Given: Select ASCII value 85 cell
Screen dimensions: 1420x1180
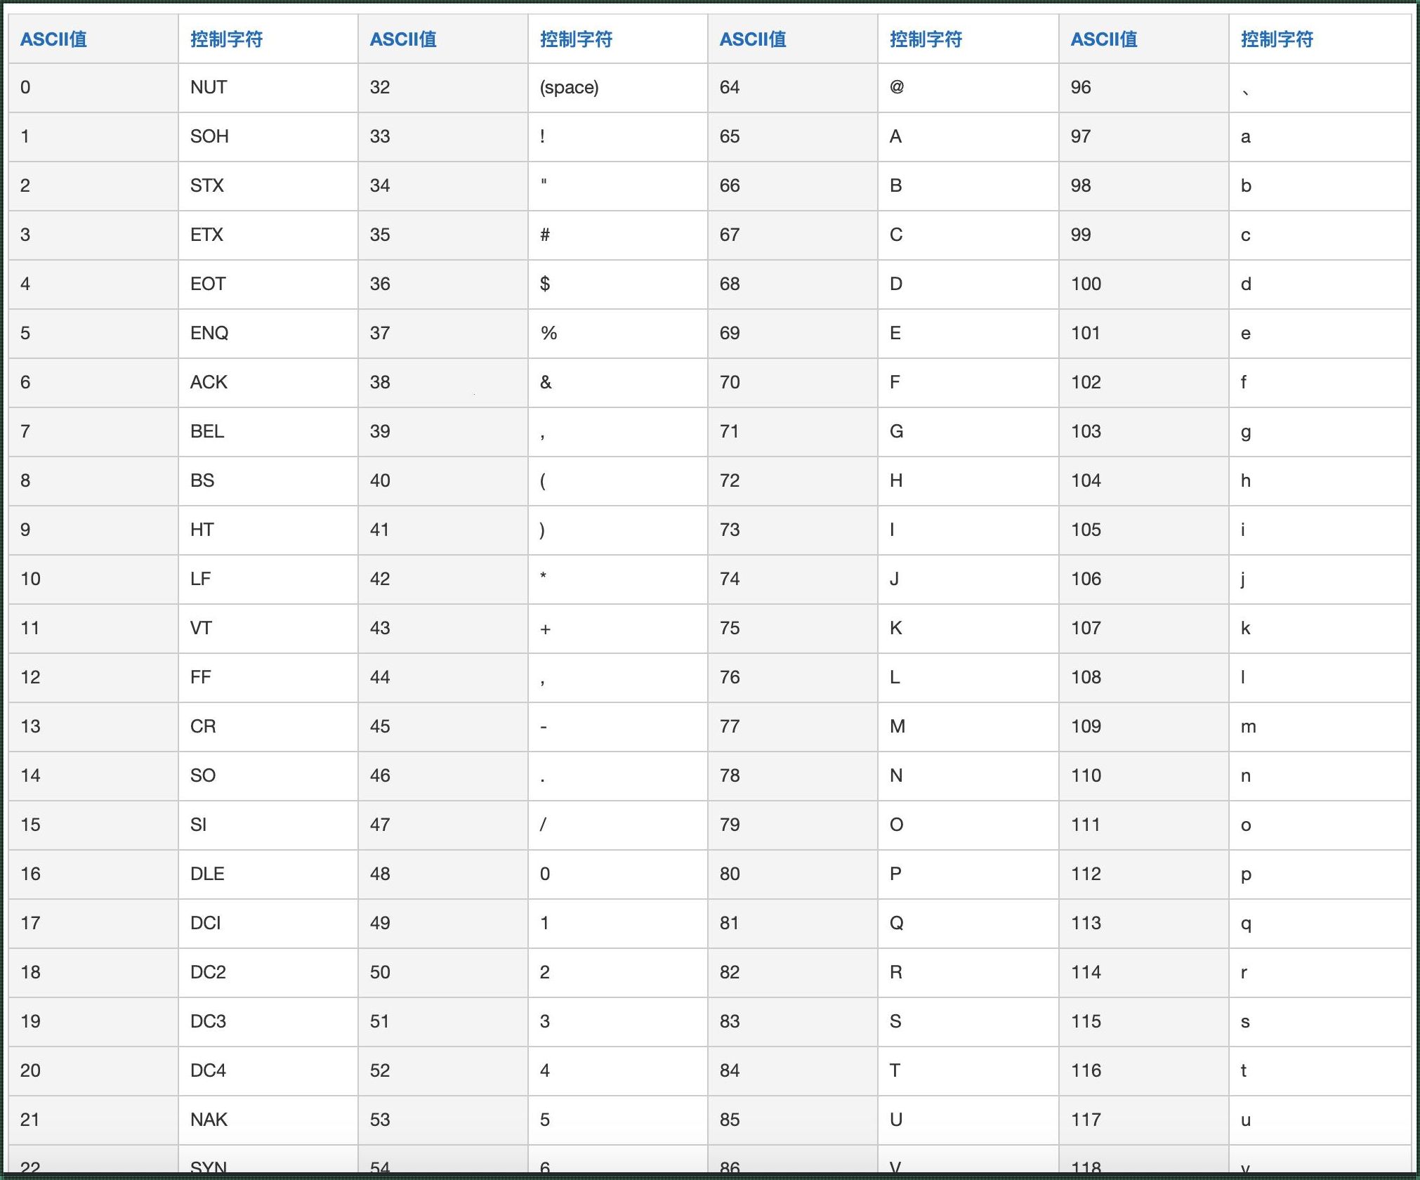Looking at the screenshot, I should tap(793, 1120).
